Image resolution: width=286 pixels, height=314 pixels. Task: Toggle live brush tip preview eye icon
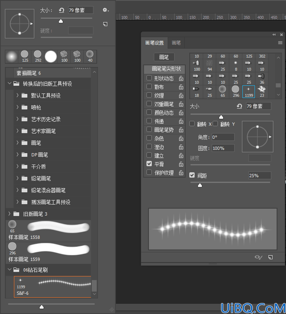pos(258,257)
